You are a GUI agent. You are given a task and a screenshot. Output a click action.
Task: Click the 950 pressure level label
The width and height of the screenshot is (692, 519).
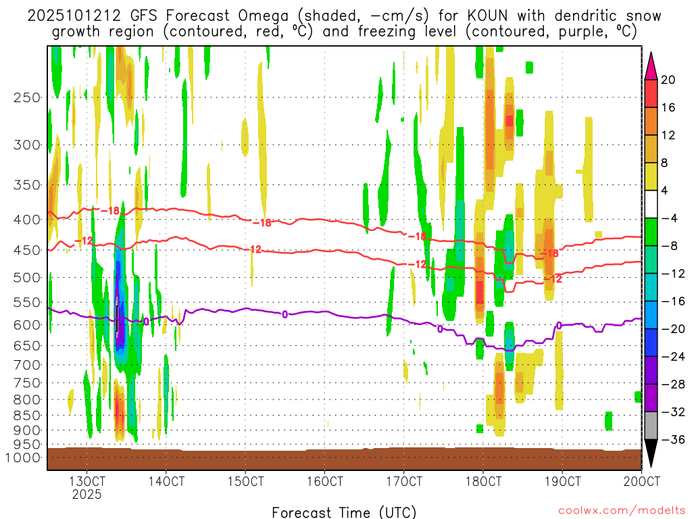27,445
